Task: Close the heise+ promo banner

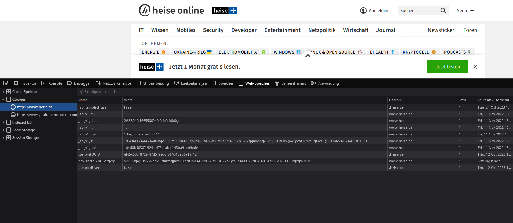Action: (x=475, y=67)
